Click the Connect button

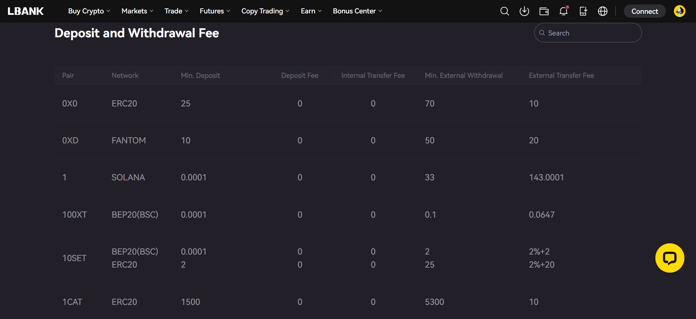(644, 11)
